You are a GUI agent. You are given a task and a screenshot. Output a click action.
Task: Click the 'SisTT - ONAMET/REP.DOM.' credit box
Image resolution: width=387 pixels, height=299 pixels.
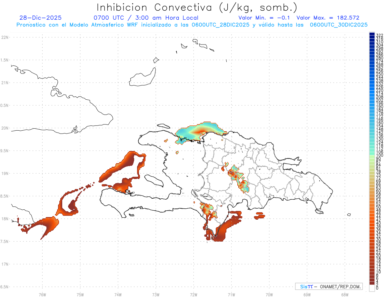pos(329,286)
